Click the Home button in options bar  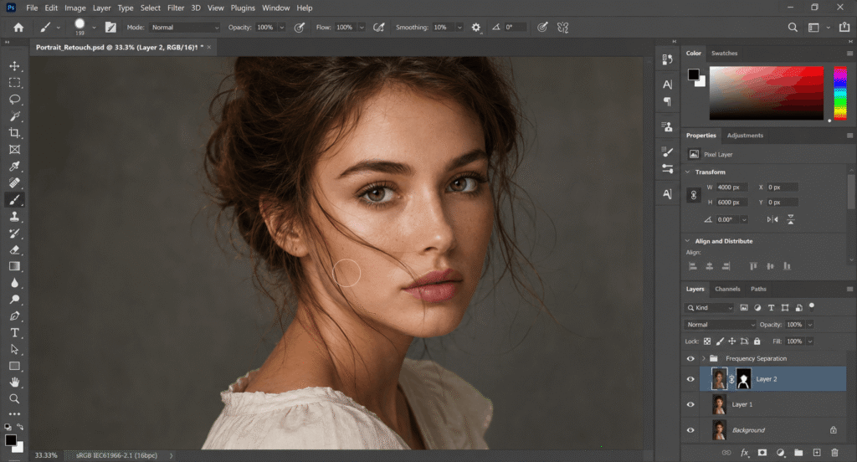click(x=18, y=28)
